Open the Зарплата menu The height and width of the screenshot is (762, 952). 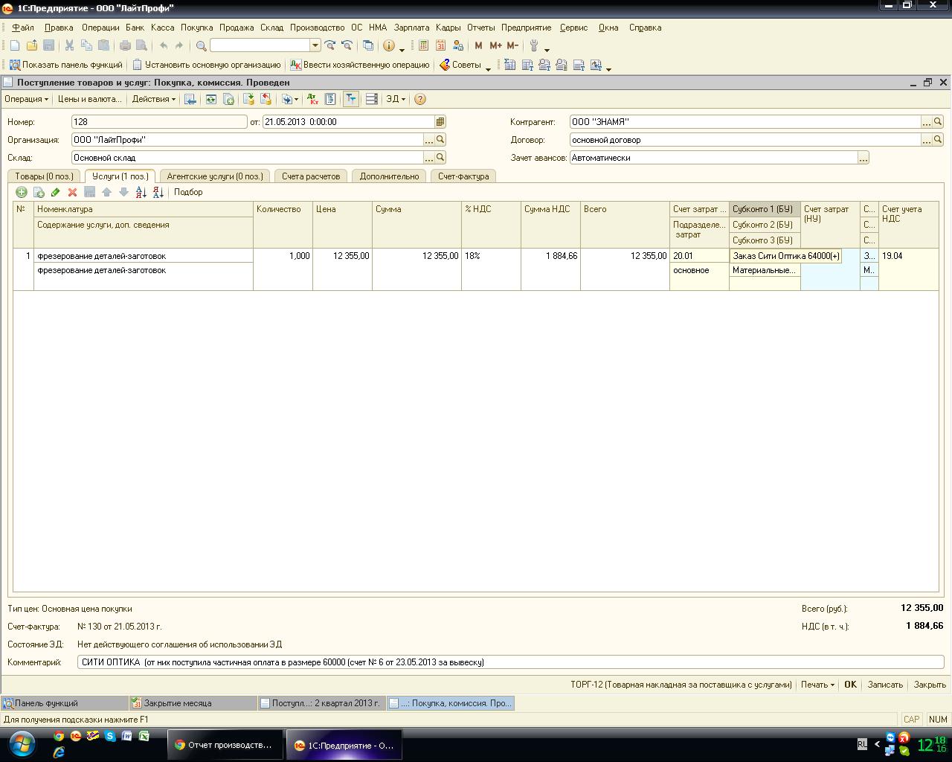(x=411, y=28)
